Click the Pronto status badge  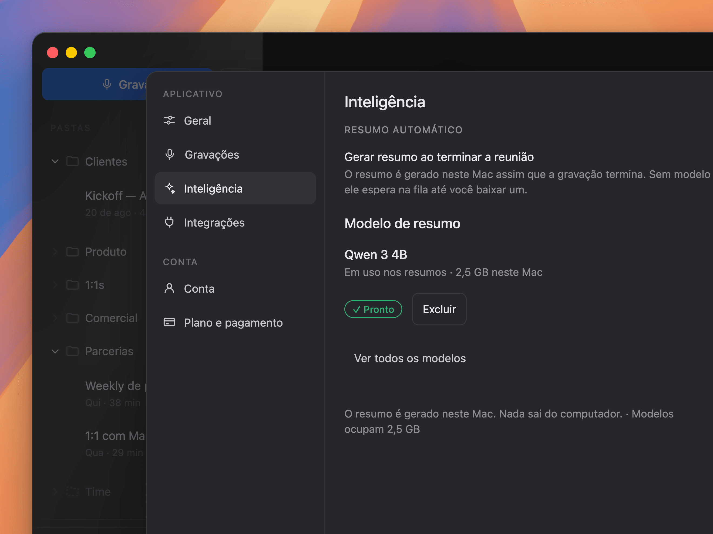point(373,309)
